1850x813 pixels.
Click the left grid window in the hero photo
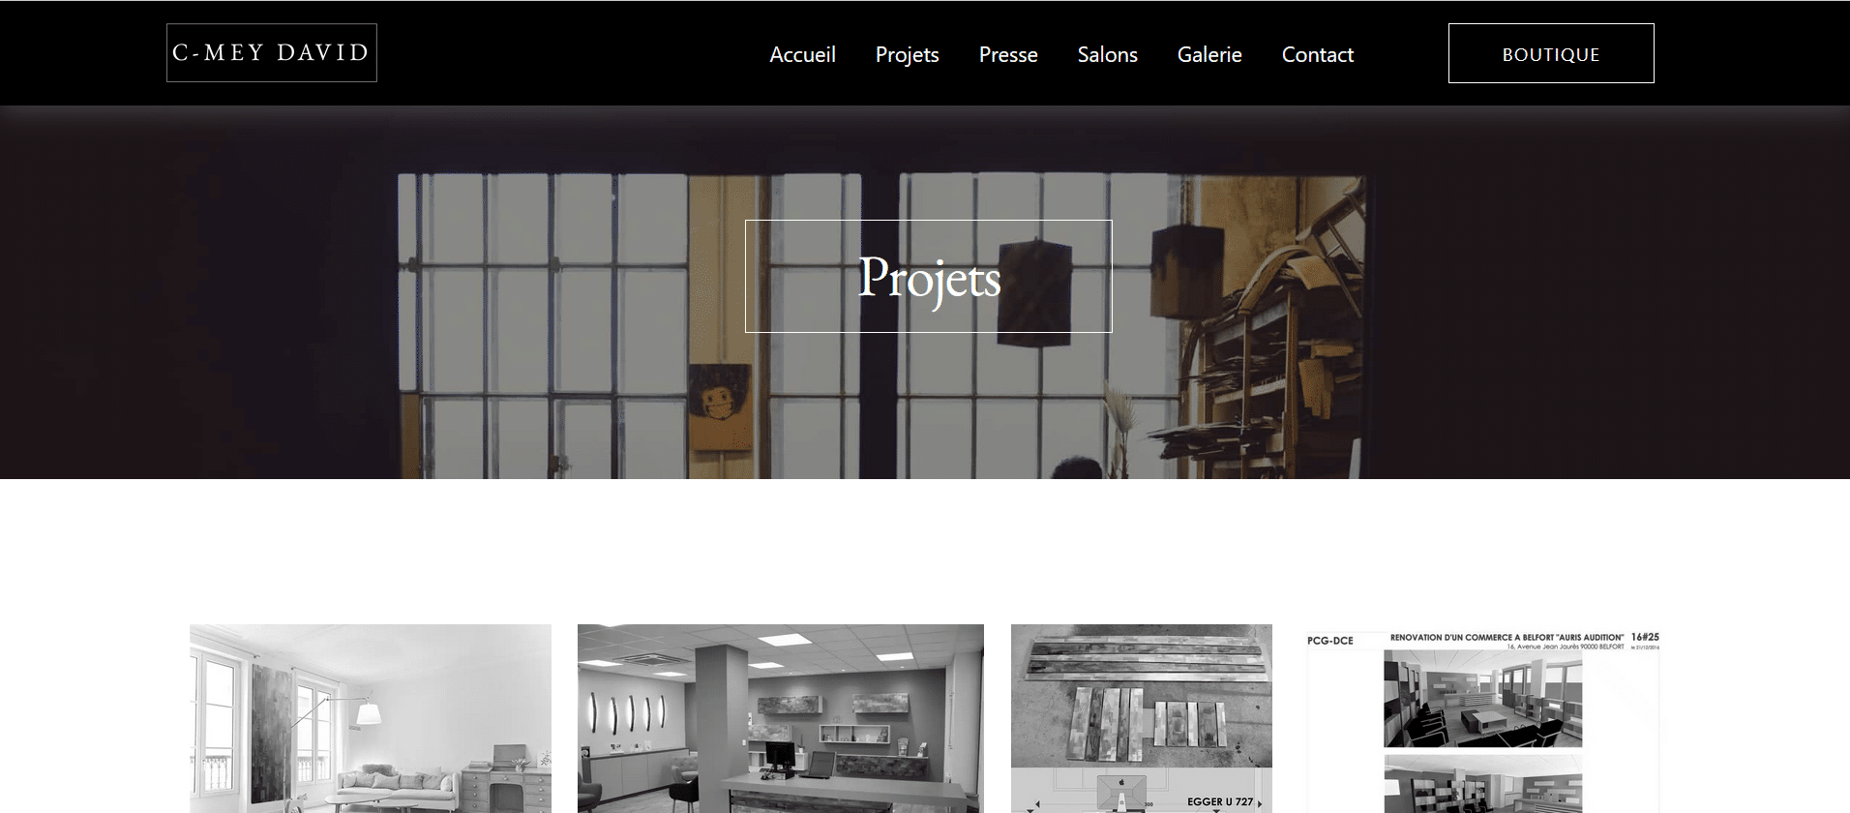[543, 326]
